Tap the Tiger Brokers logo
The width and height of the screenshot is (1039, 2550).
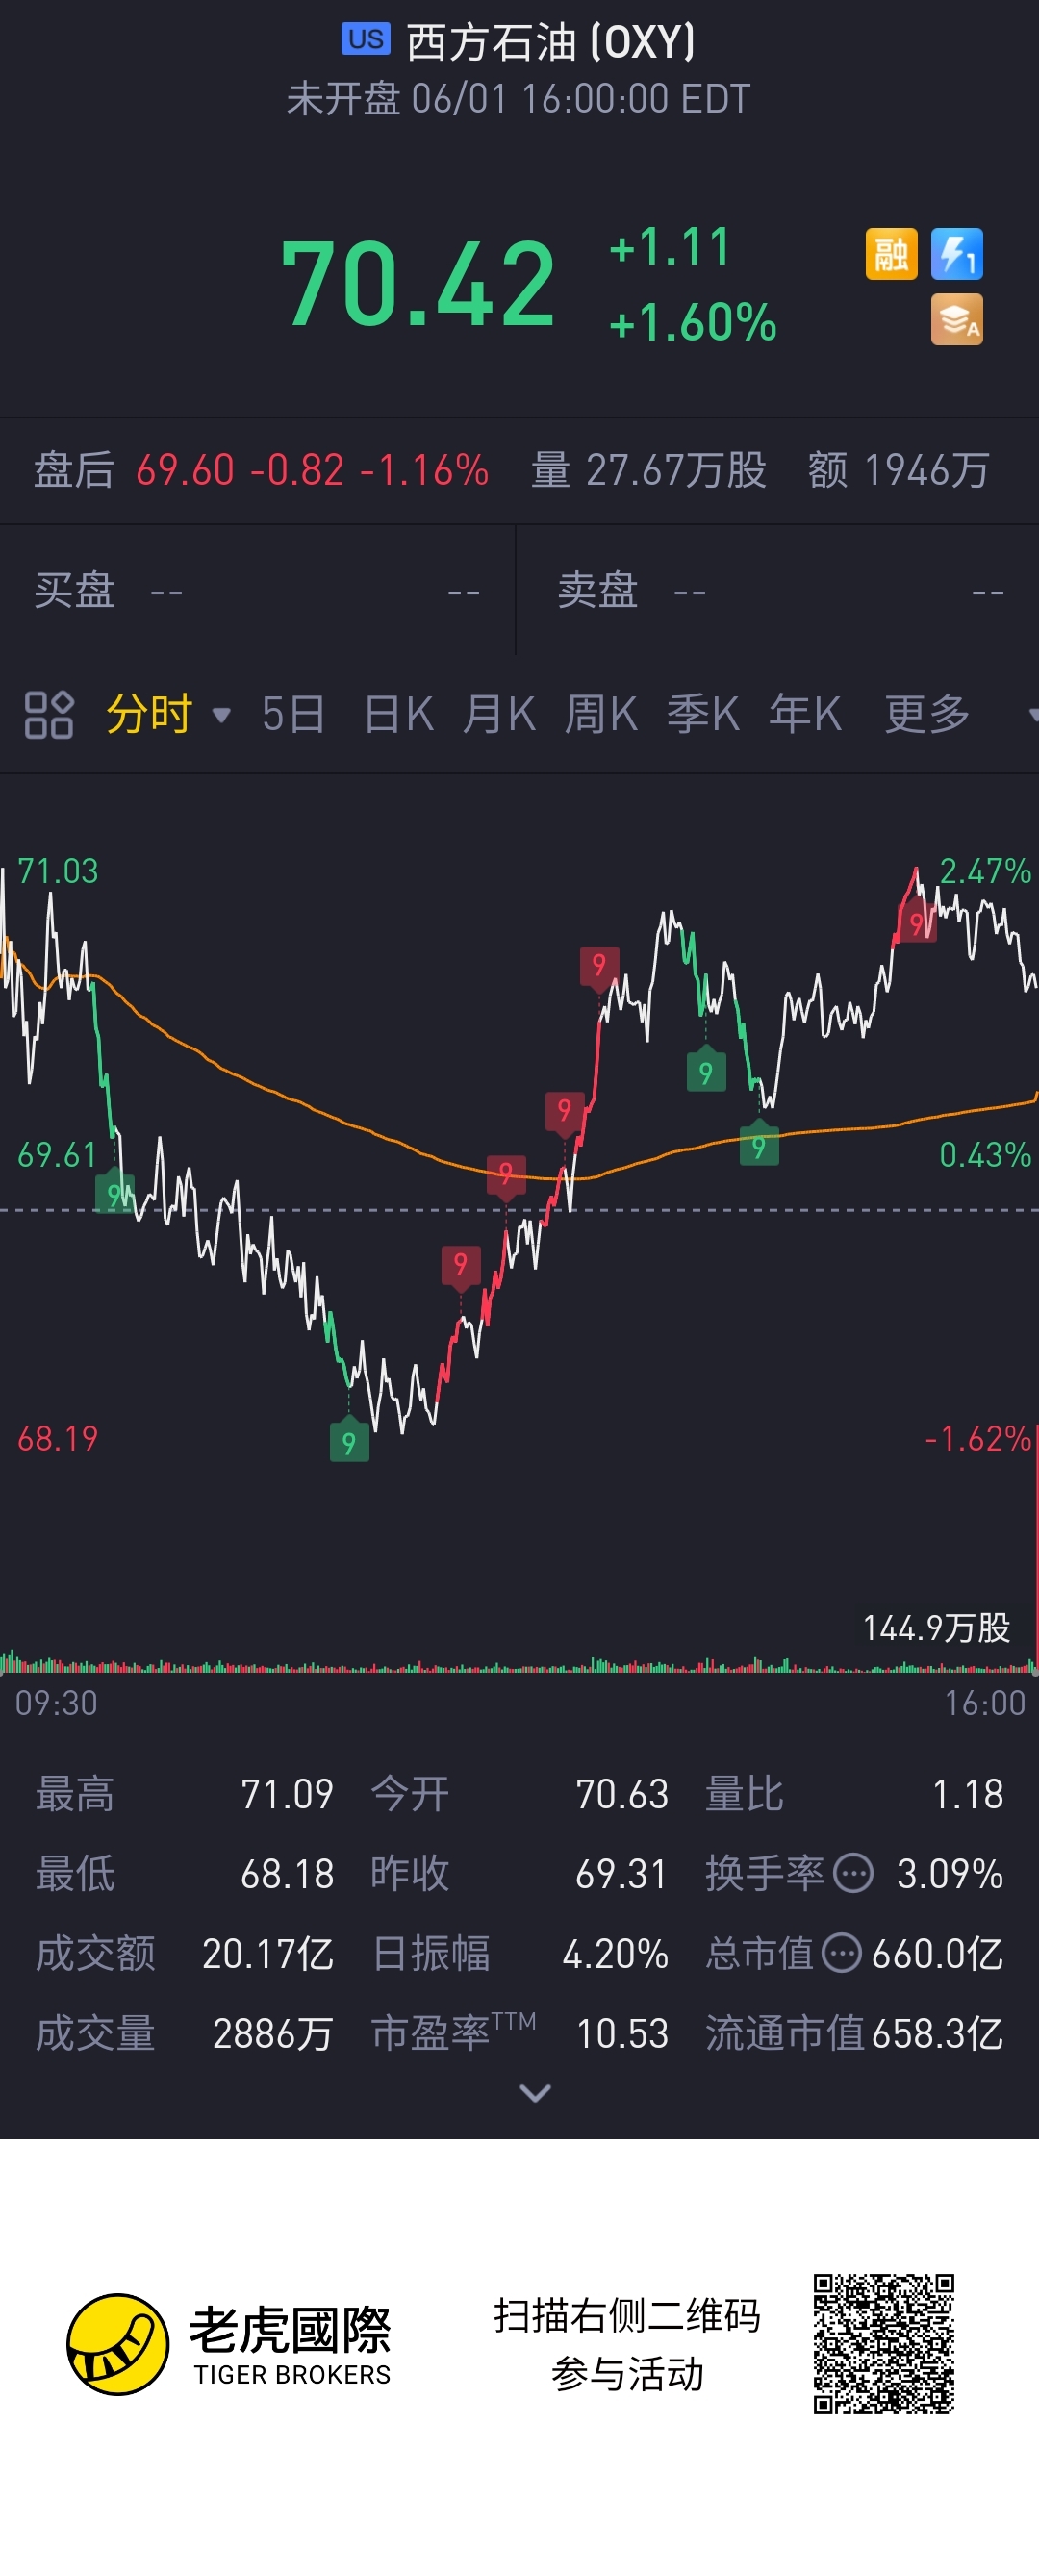(229, 2344)
